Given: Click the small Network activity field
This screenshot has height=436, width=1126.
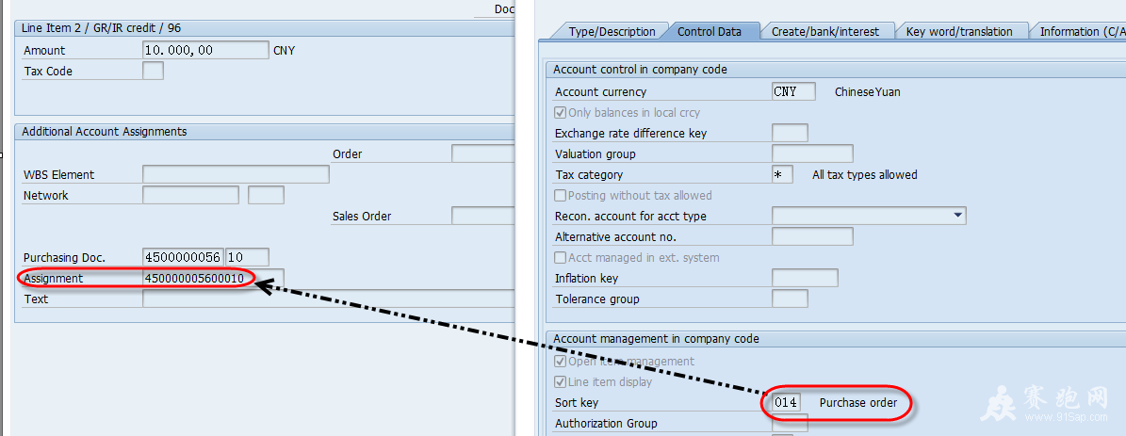Looking at the screenshot, I should (266, 195).
